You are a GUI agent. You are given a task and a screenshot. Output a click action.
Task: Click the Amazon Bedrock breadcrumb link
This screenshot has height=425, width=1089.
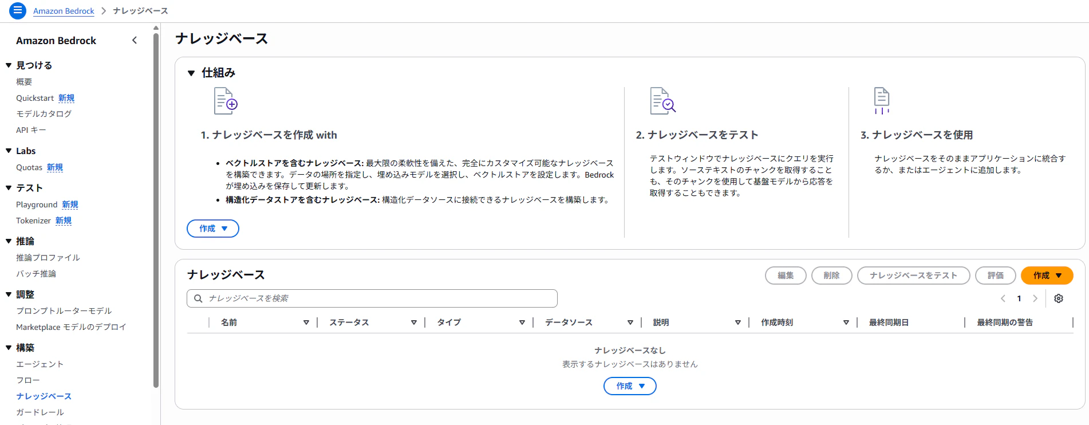64,11
